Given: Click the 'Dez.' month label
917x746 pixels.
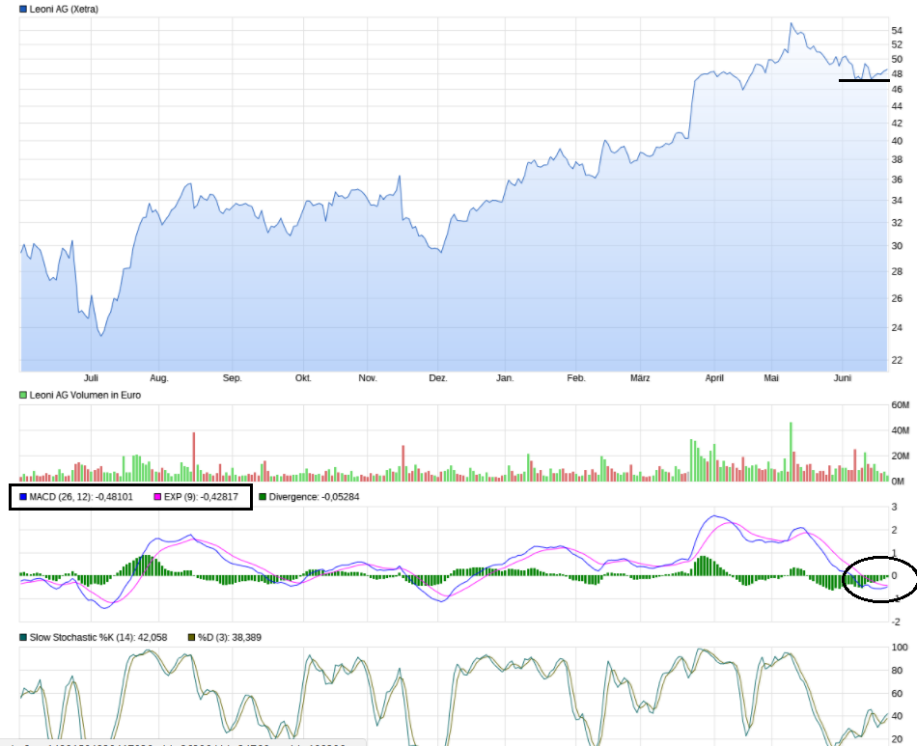Looking at the screenshot, I should [438, 378].
